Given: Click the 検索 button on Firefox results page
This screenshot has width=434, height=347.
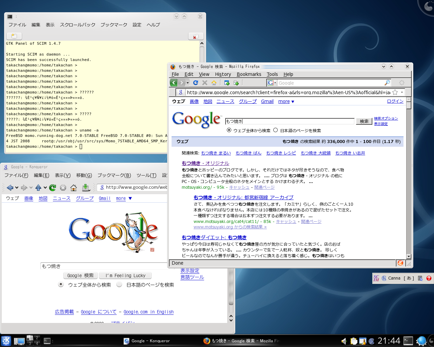Looking at the screenshot, I should pos(364,121).
